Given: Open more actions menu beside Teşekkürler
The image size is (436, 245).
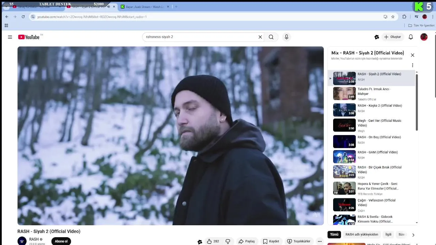Looking at the screenshot, I should (320, 241).
